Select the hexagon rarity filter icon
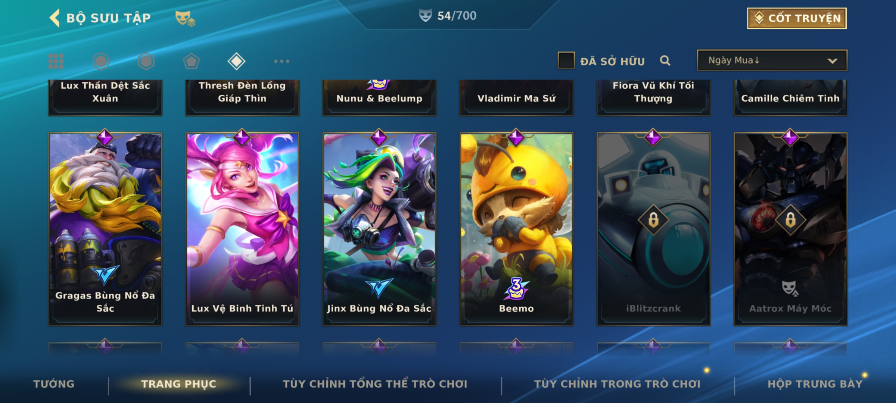Screen dimensions: 896x403 146,61
